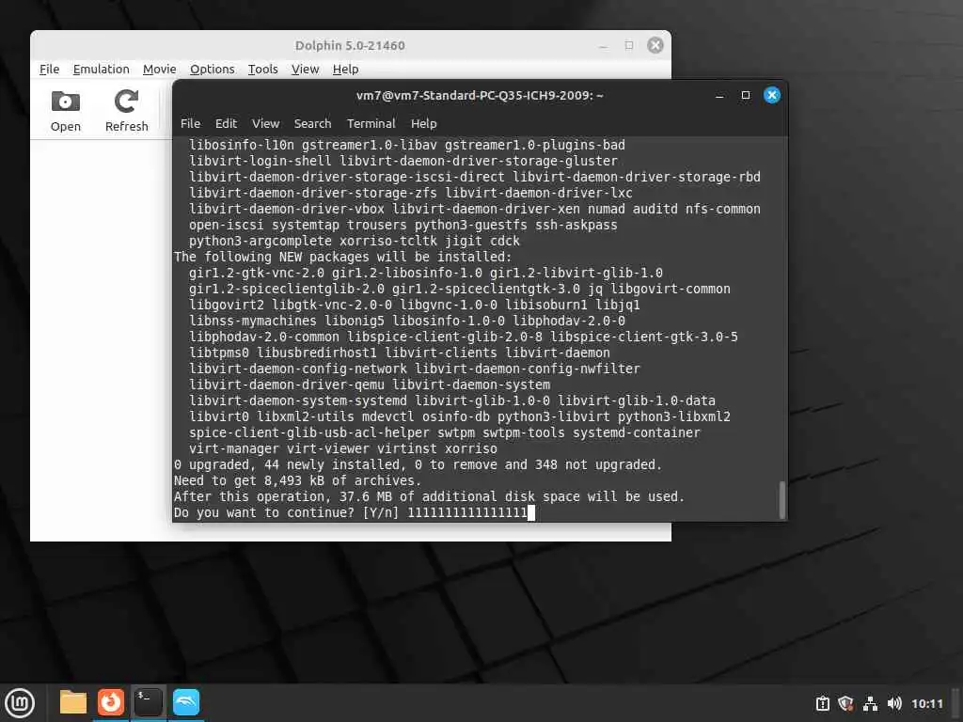Image resolution: width=963 pixels, height=722 pixels.
Task: Open the terminal Search menu
Action: click(x=312, y=123)
